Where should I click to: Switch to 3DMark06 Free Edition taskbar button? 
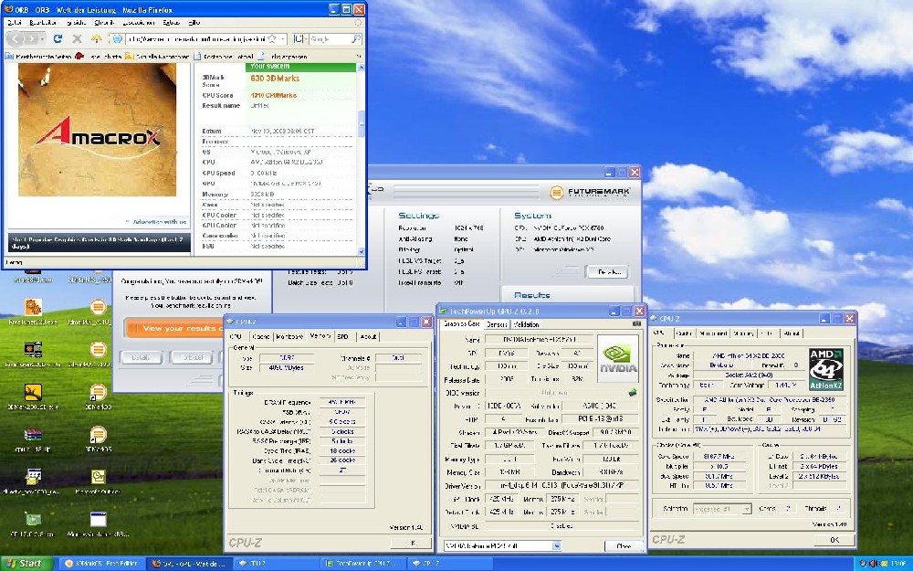point(100,564)
